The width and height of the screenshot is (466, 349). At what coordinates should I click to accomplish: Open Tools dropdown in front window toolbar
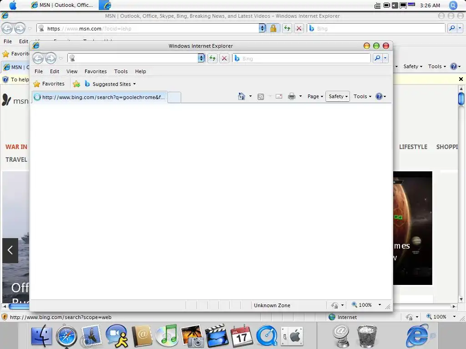tap(362, 96)
